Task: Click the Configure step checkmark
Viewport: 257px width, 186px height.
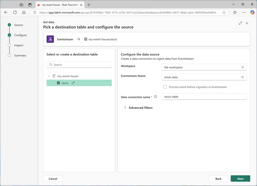Action: [x=9, y=35]
